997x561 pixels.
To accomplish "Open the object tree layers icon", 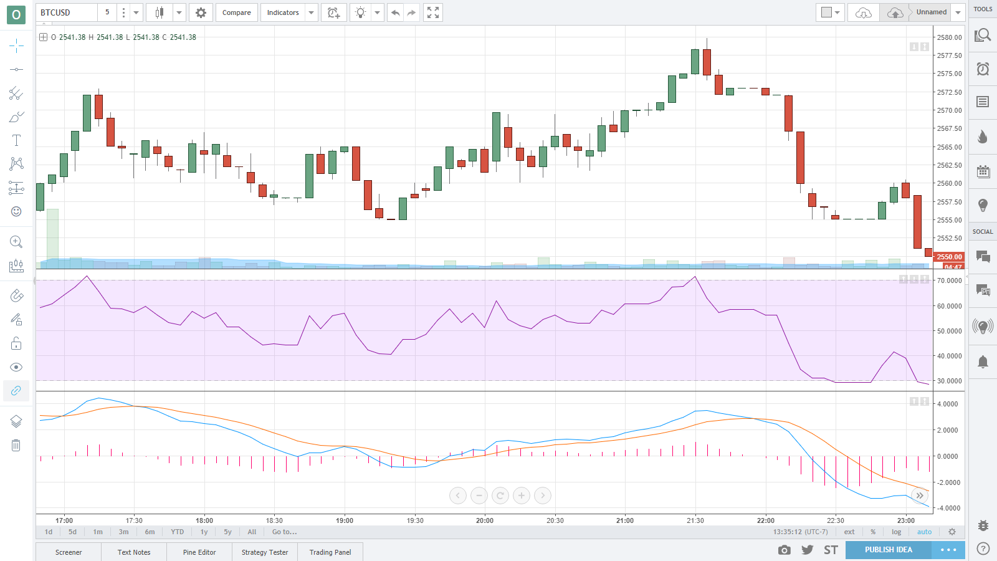I will pyautogui.click(x=16, y=421).
